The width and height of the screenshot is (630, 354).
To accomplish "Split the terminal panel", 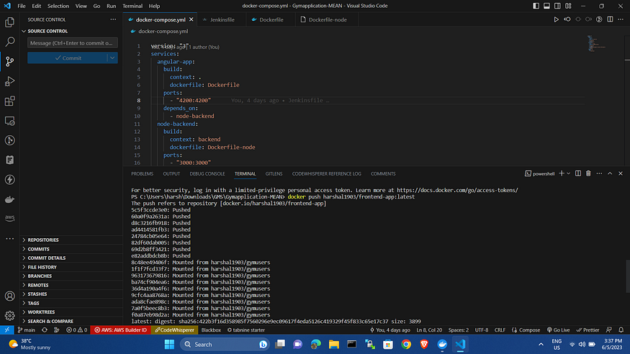I will click(x=577, y=173).
